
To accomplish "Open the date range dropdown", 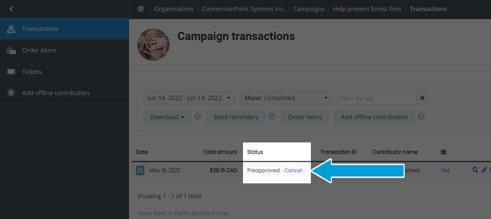I will click(x=189, y=98).
